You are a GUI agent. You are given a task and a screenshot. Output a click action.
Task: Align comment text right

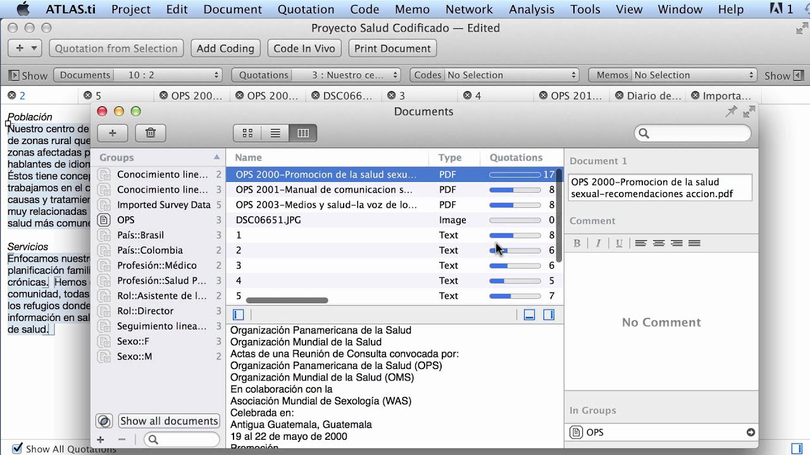tap(676, 243)
